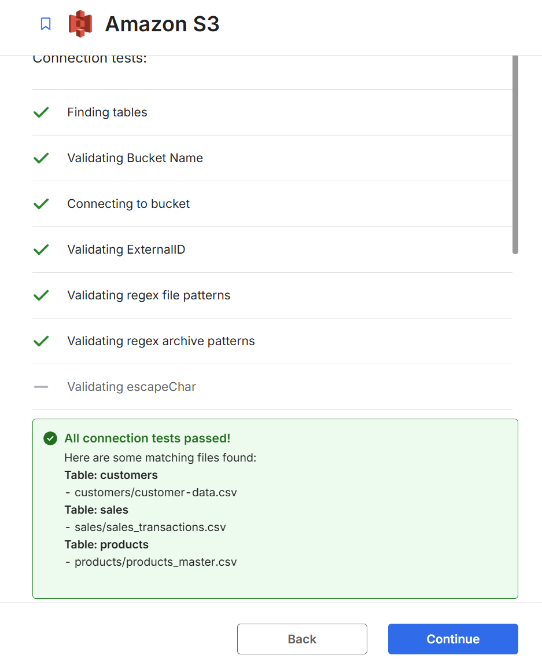Click the sales/sales_transactions.csv file entry
This screenshot has width=542, height=659.
click(x=150, y=528)
